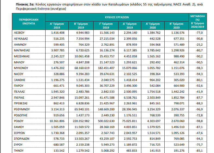Click the Β' Τρίμηνο 2019 column header
Viewport: 214px width, 153px height.
click(81, 26)
